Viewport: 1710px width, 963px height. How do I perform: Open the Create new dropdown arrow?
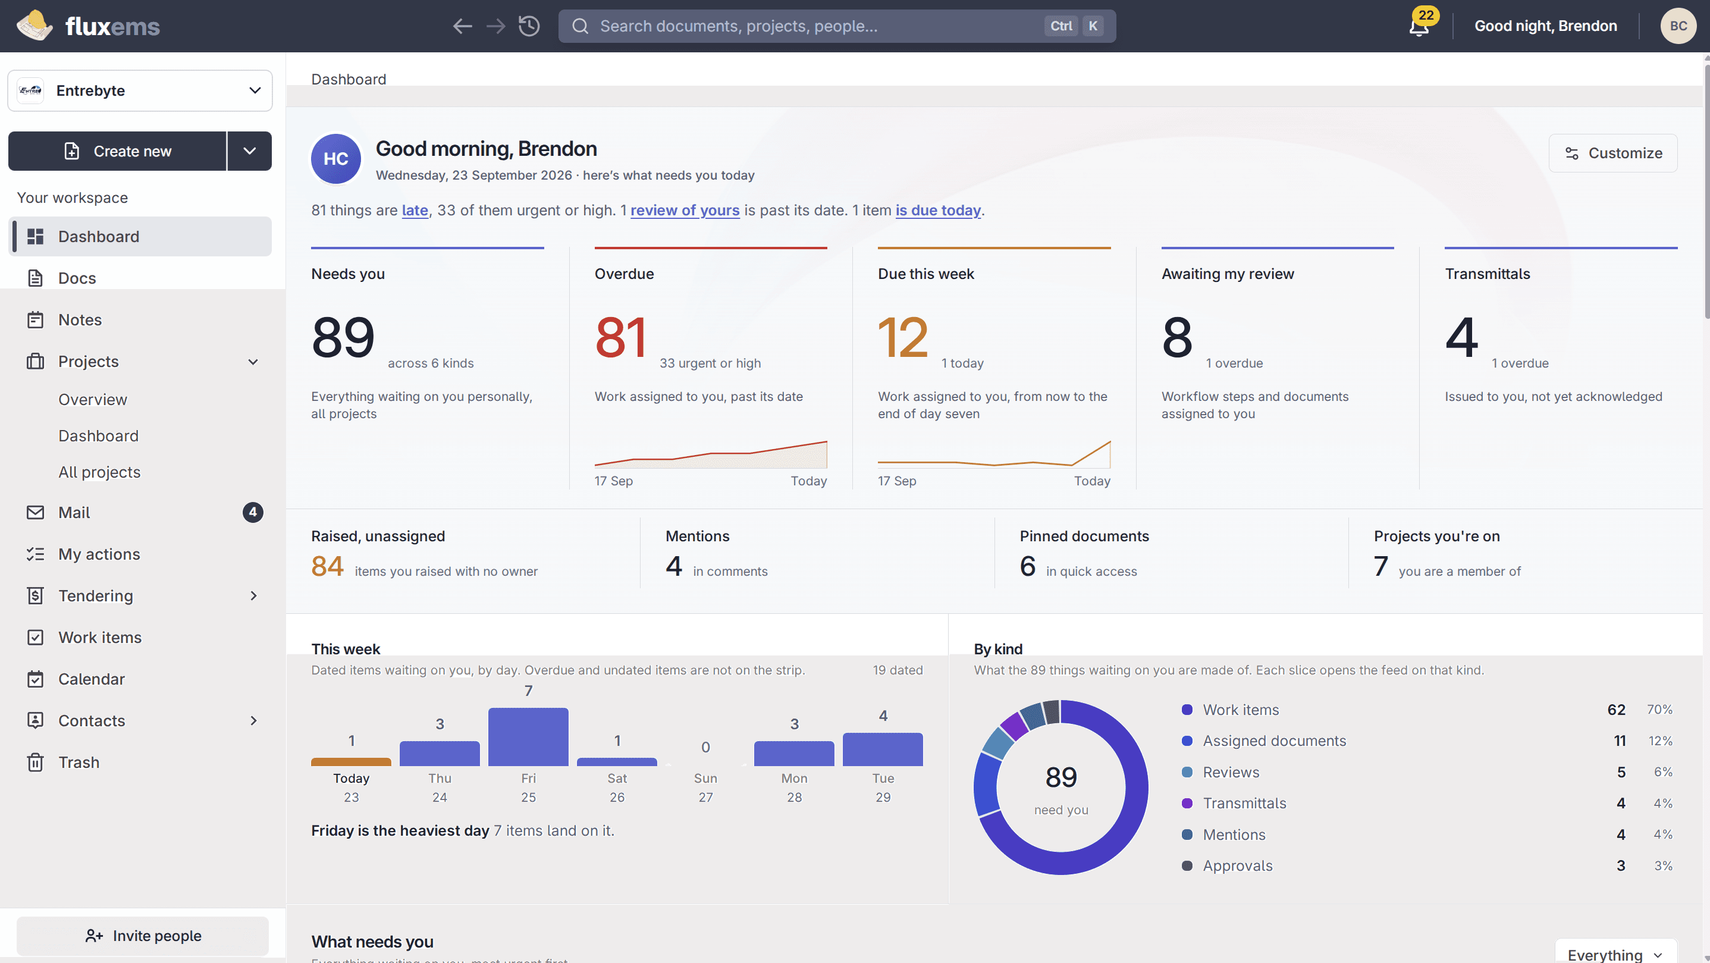click(x=250, y=151)
